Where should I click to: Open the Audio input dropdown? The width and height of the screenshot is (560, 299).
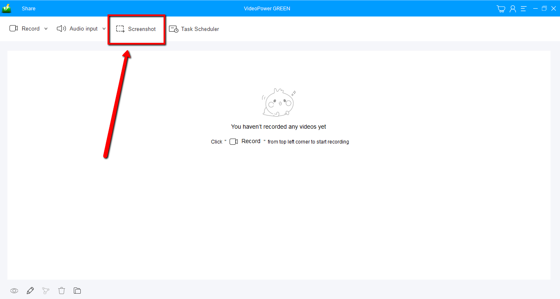104,28
